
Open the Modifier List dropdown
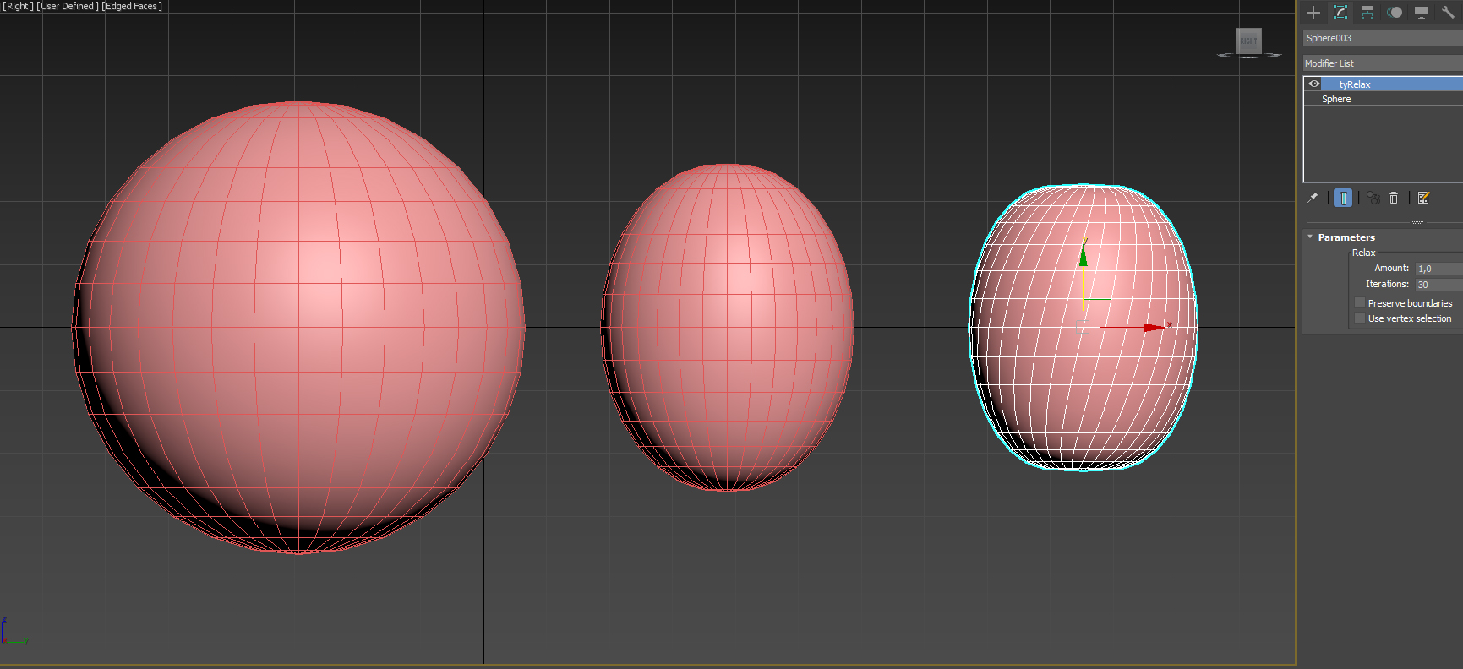click(x=1383, y=63)
